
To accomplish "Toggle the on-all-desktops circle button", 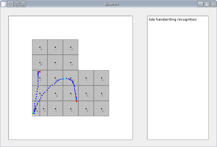I will 10,4.
